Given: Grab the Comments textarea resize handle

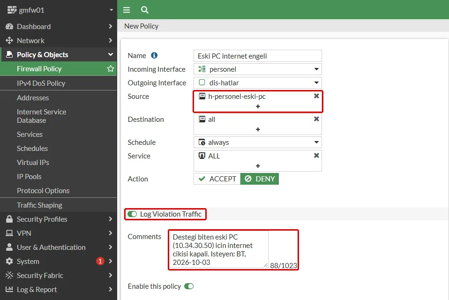Looking at the screenshot, I should tap(266, 266).
